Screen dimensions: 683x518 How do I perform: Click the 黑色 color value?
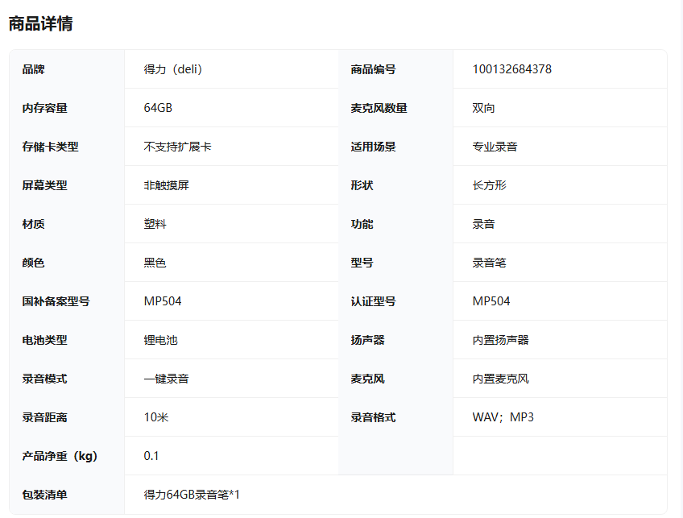pyautogui.click(x=155, y=263)
